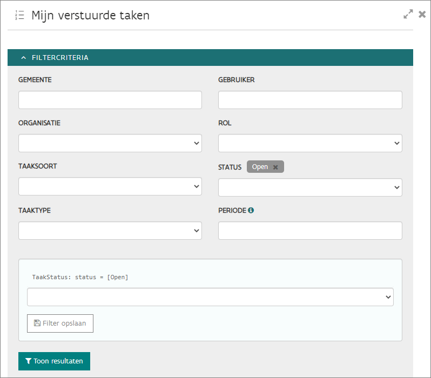The width and height of the screenshot is (431, 378).
Task: Click into the Gemeente text field
Action: (x=110, y=100)
